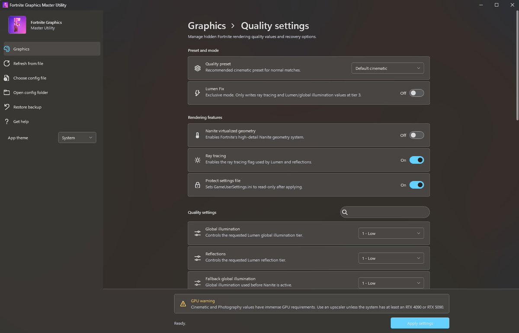Click the Choose config file document icon
Viewport: 519px width, 333px height.
6,78
